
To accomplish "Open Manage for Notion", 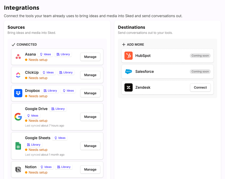I will (x=90, y=170).
